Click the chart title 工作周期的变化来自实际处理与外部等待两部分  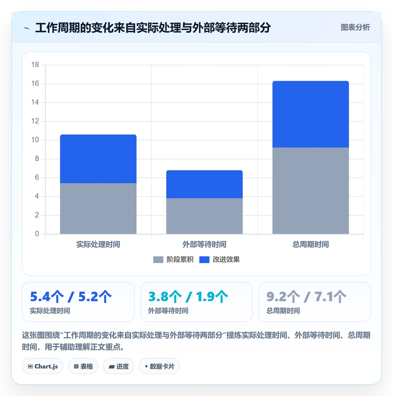[153, 27]
